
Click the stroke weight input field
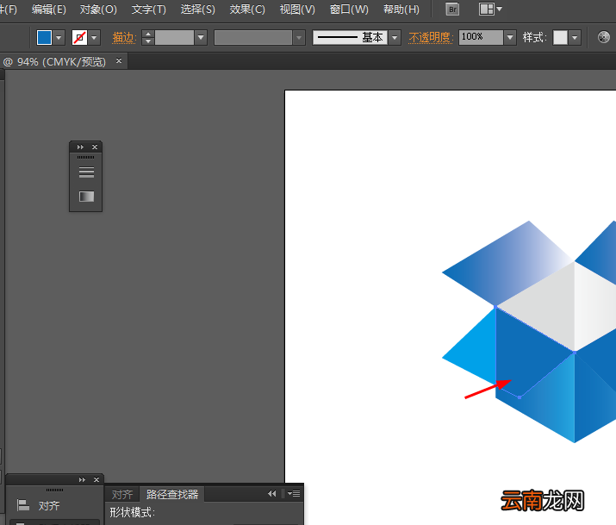(x=174, y=38)
